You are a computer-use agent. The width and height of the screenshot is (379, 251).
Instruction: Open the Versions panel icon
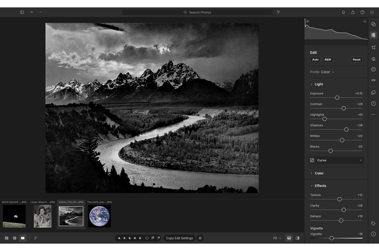(373, 93)
